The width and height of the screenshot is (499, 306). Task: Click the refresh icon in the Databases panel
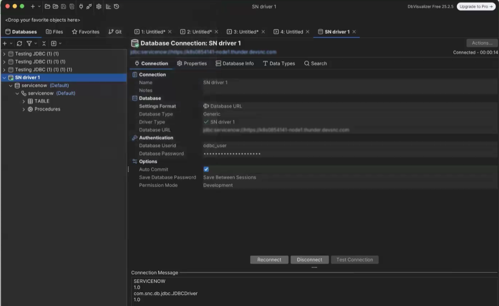pyautogui.click(x=19, y=43)
